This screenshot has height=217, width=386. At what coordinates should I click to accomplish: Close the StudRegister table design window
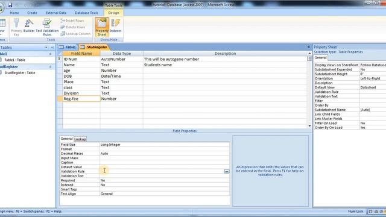pyautogui.click(x=308, y=47)
